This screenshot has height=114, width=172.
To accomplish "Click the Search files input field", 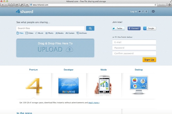I will point(50,28).
